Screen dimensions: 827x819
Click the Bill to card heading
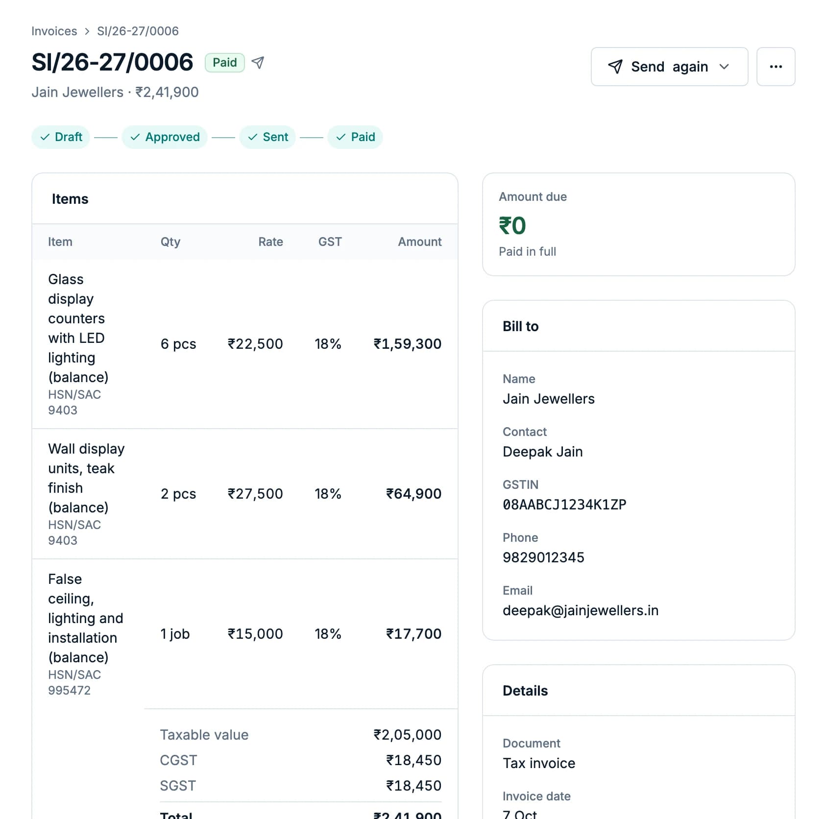click(520, 326)
